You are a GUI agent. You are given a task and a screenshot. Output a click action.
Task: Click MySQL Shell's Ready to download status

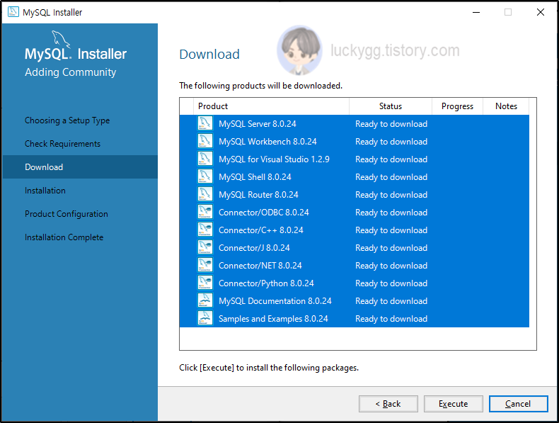pyautogui.click(x=391, y=177)
